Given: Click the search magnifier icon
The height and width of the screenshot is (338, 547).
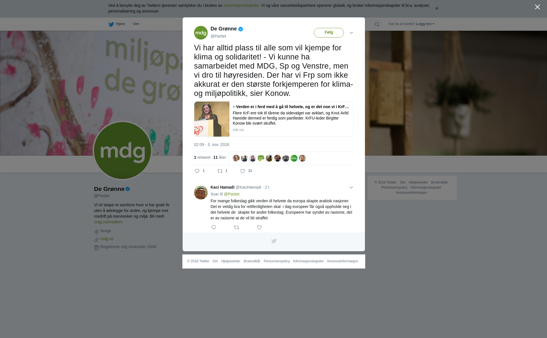Looking at the screenshot, I should (377, 24).
